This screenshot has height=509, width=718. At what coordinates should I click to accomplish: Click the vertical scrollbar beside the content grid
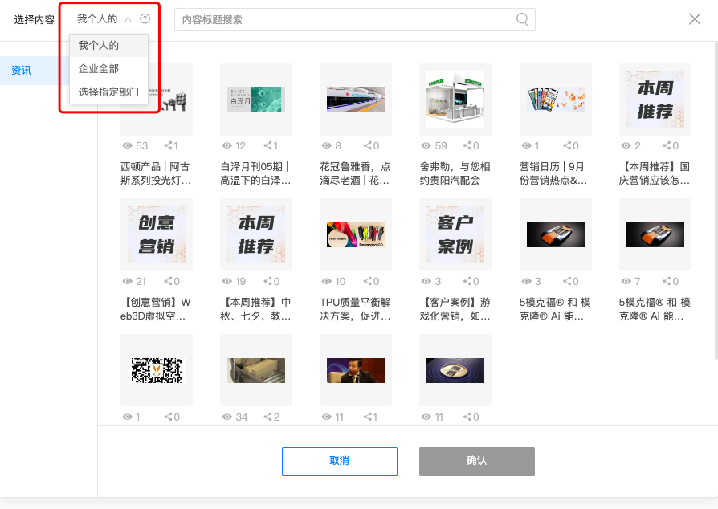(x=716, y=199)
